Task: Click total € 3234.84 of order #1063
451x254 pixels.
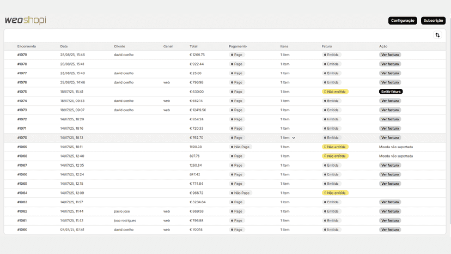Action: tap(198, 202)
